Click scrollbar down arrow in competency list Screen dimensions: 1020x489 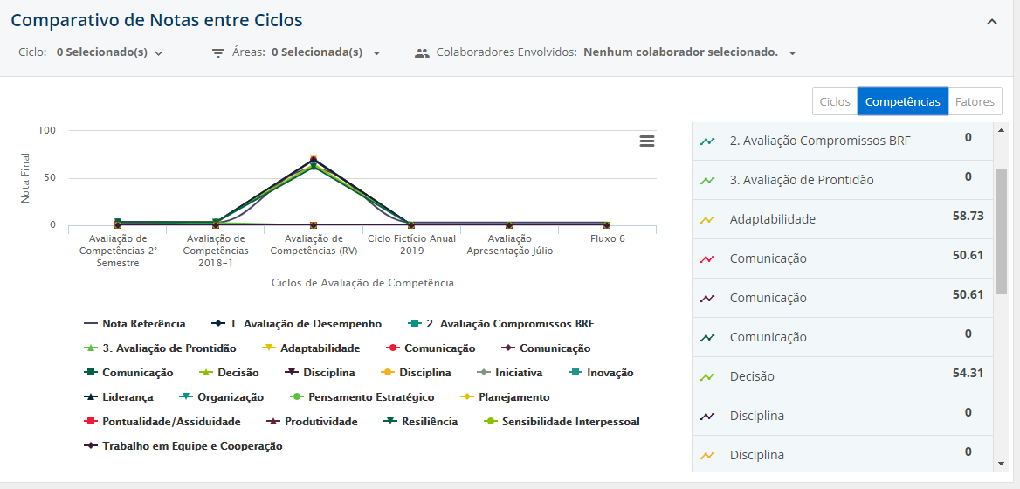(1001, 464)
